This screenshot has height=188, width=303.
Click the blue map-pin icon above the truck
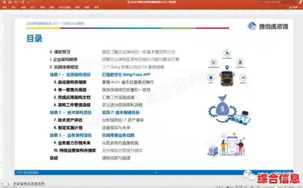pyautogui.click(x=227, y=68)
